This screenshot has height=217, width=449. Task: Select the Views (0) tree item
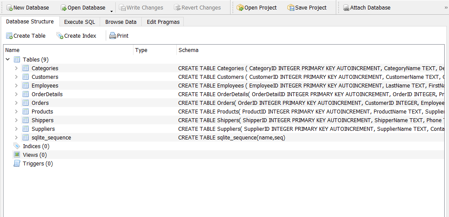pos(35,155)
